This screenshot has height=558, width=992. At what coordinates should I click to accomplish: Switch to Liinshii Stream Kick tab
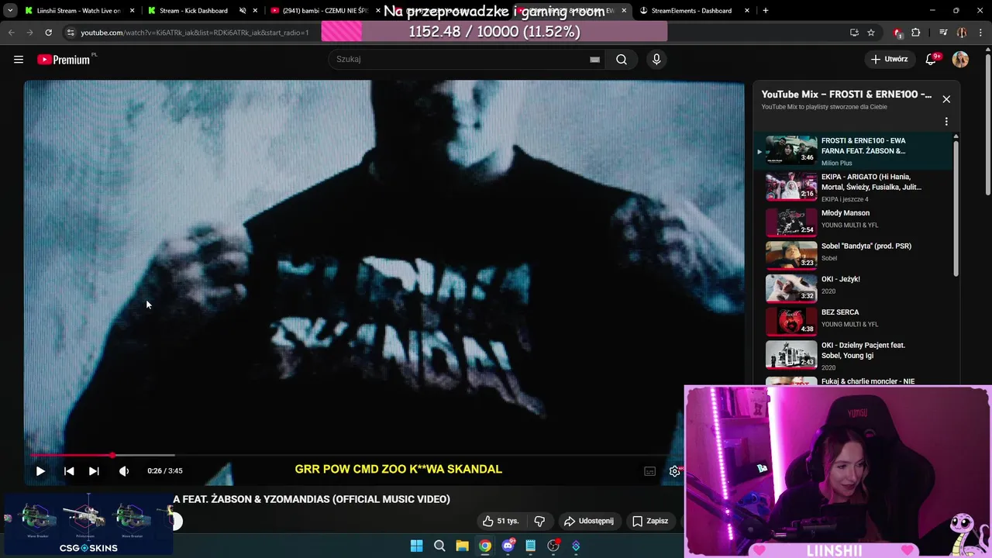[77, 11]
